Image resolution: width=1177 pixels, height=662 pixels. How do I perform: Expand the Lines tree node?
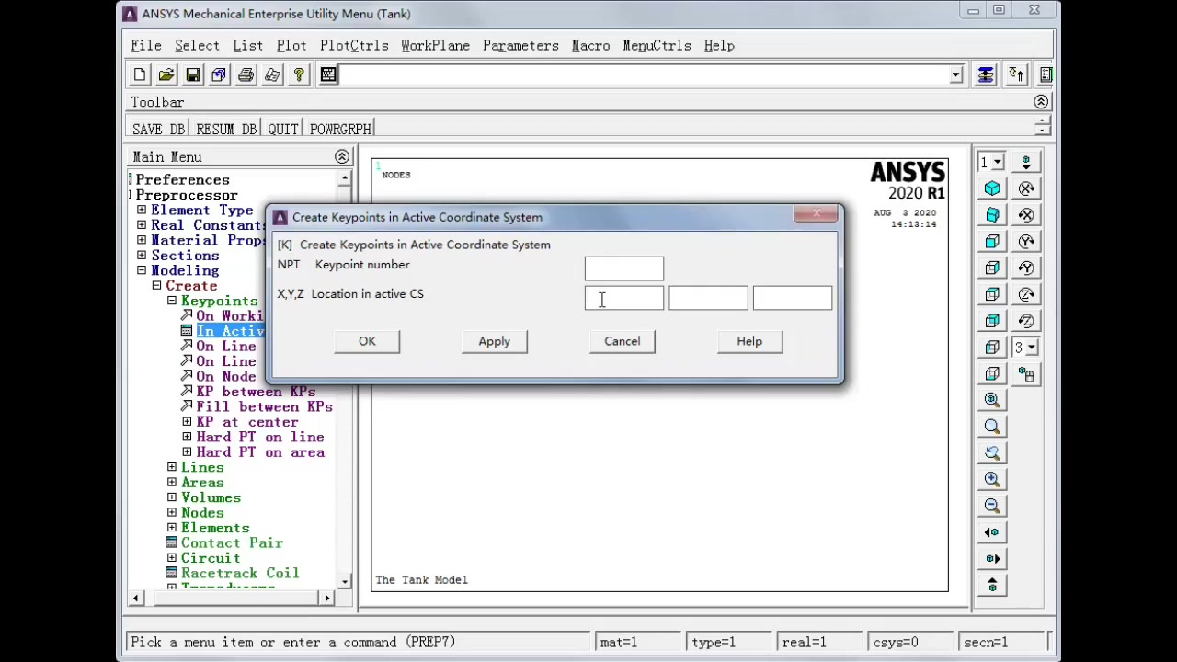[172, 467]
